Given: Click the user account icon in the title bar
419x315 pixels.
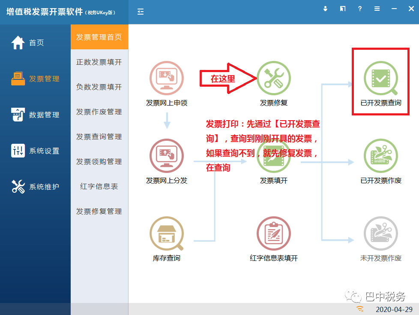Looking at the screenshot, I should click(325, 9).
